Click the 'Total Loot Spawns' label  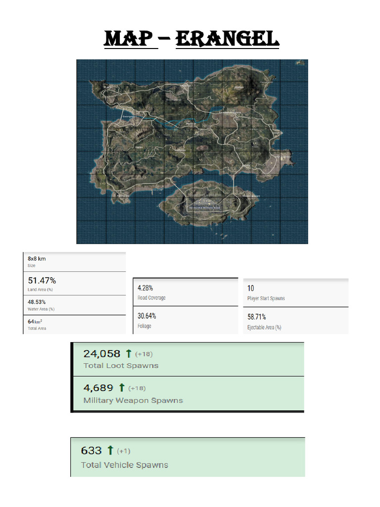click(121, 366)
